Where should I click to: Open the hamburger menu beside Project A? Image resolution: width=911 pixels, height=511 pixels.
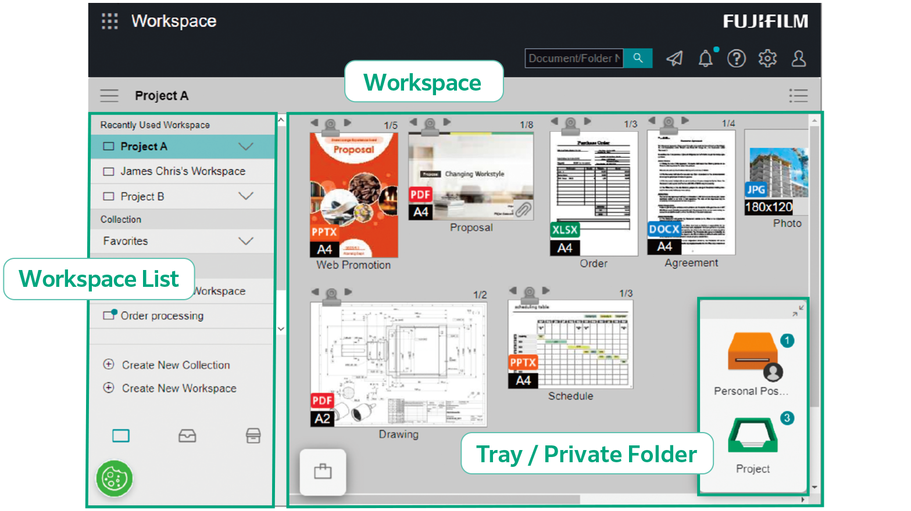point(109,95)
